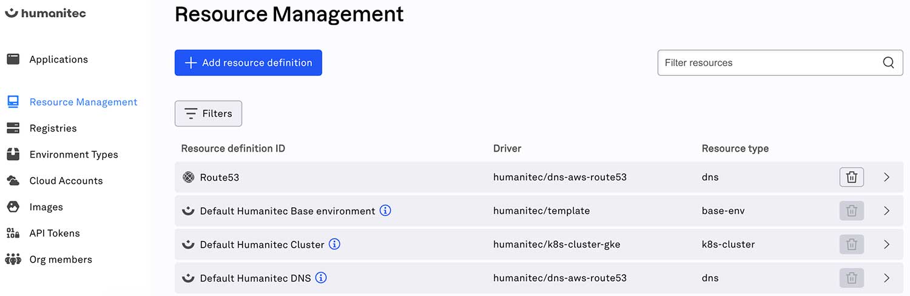Click dns type in Default Humanitec DNS row

[x=710, y=278]
